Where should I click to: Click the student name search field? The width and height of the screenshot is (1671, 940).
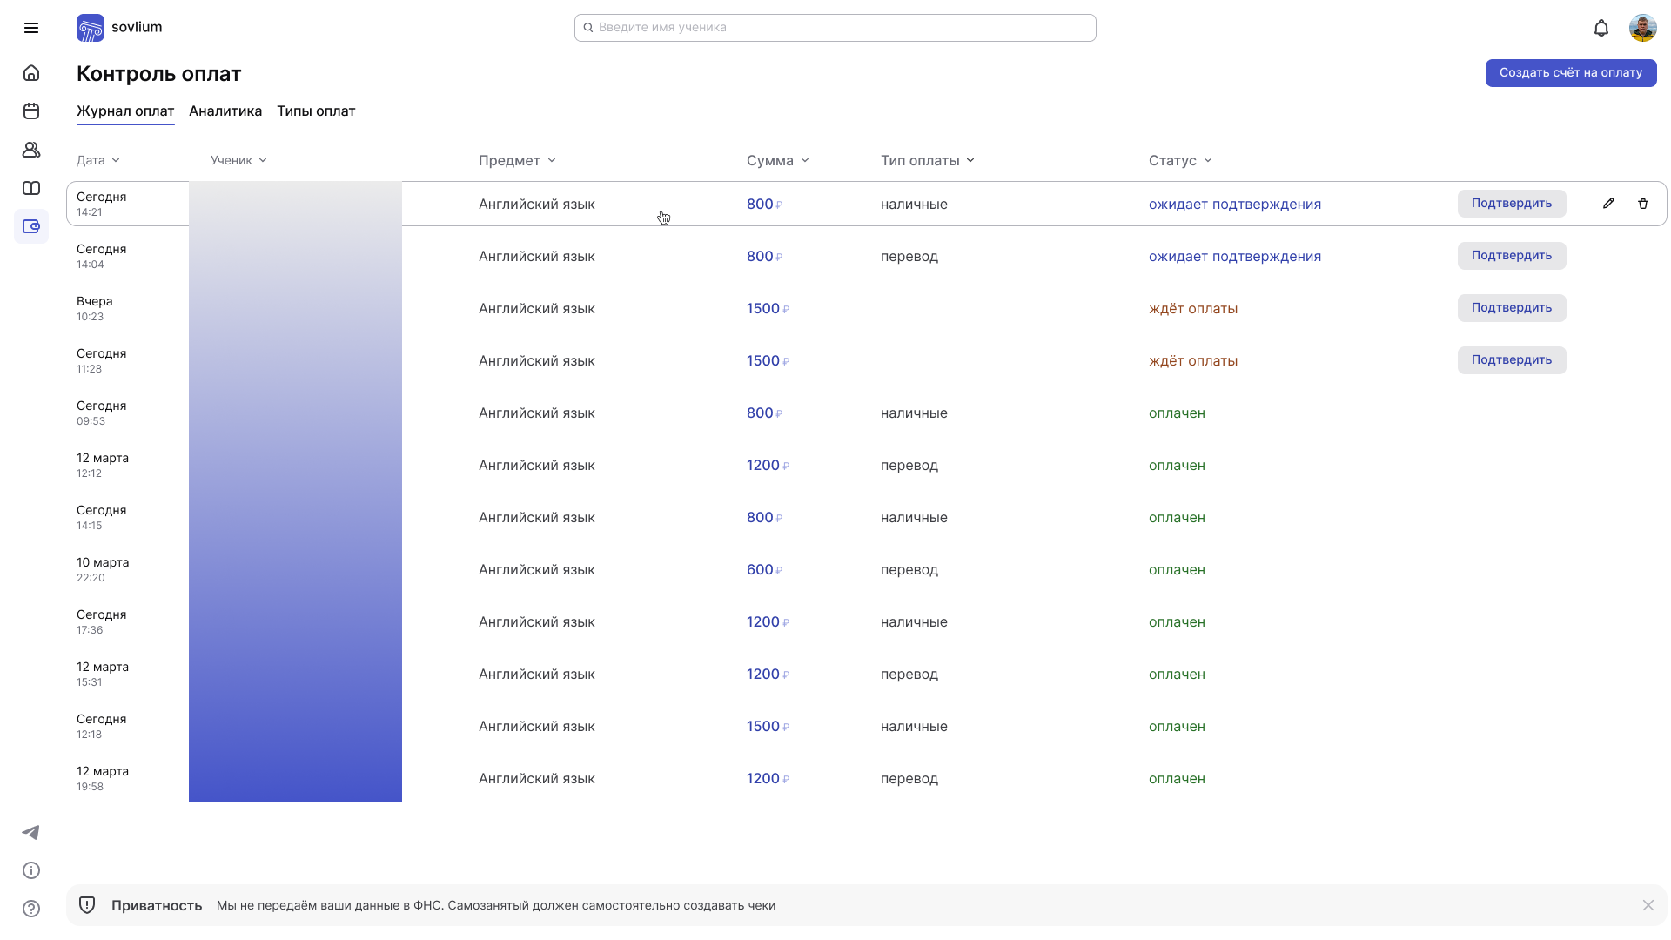[x=835, y=28]
